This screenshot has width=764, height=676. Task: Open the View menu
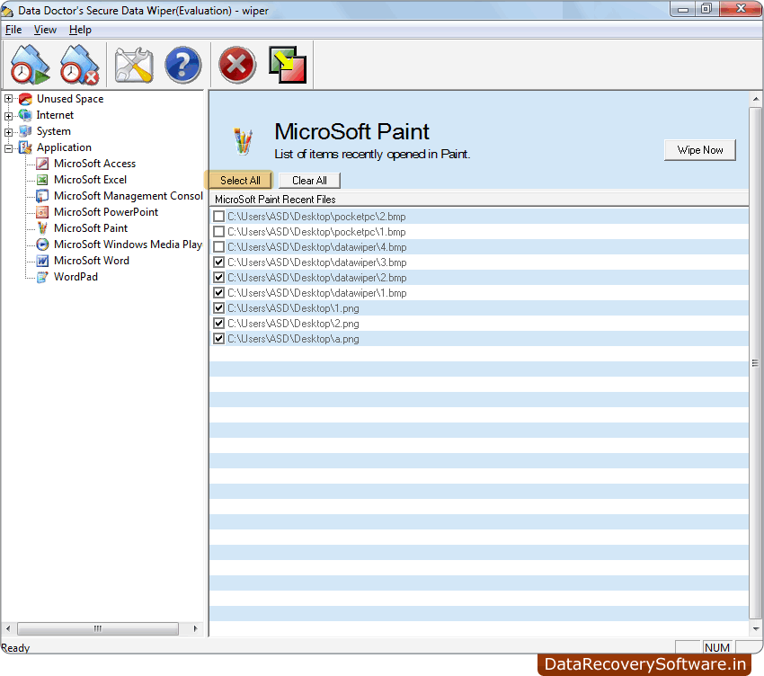[x=45, y=30]
